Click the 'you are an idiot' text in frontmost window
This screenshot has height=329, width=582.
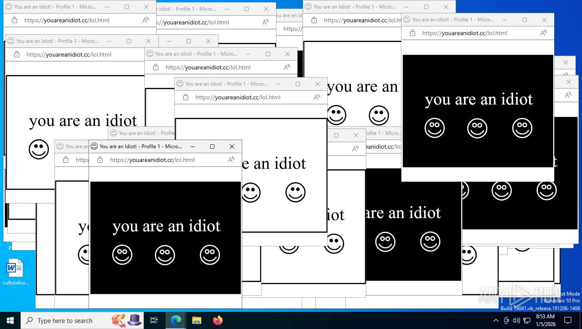(x=166, y=226)
